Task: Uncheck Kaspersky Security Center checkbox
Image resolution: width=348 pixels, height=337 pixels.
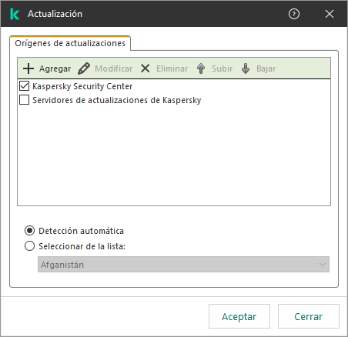Action: 25,86
